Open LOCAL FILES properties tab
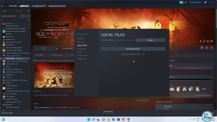The width and height of the screenshot is (217, 122). (82, 45)
